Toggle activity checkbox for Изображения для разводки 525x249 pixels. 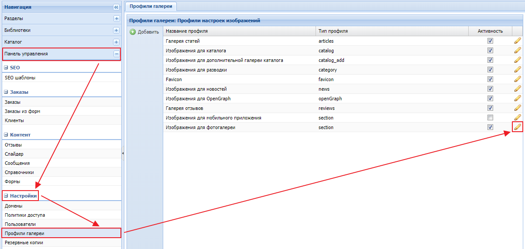(490, 70)
